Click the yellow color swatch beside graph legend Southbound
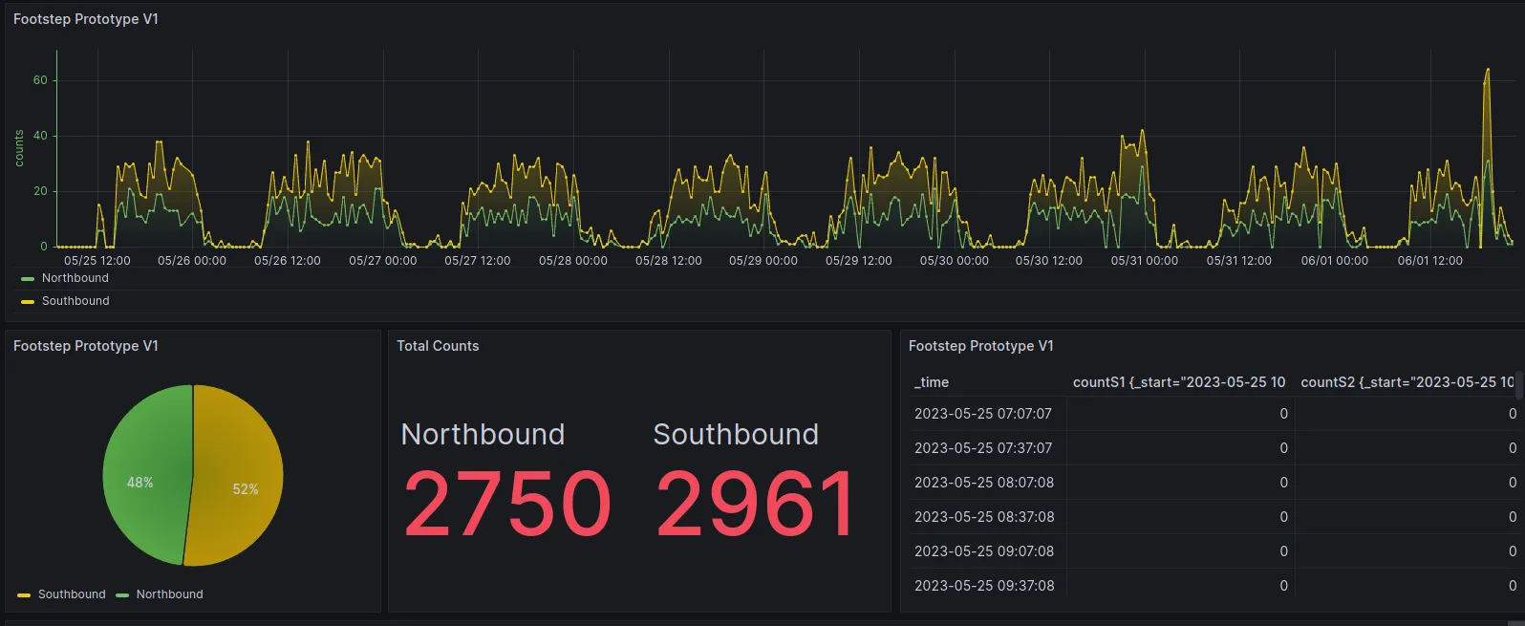Viewport: 1525px width, 626px height. click(28, 302)
